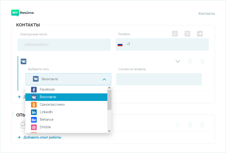The image size is (226, 153).
Task: Collapse the social network entry with chevron
Action: 178,61
